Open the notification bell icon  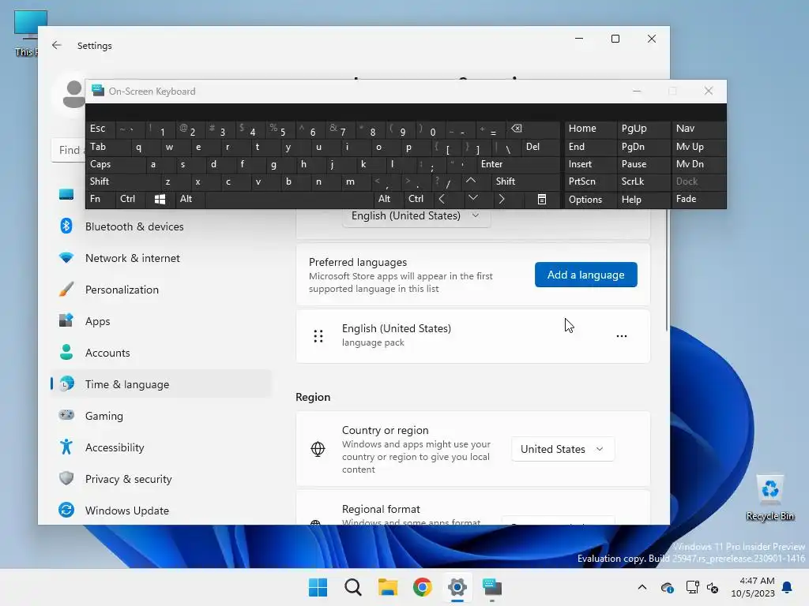pyautogui.click(x=788, y=587)
